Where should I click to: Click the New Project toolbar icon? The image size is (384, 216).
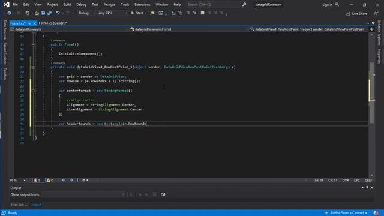(28, 13)
